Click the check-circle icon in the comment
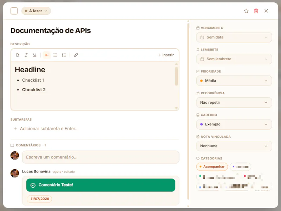Viewport: 281px width, 211px height. pyautogui.click(x=33, y=185)
